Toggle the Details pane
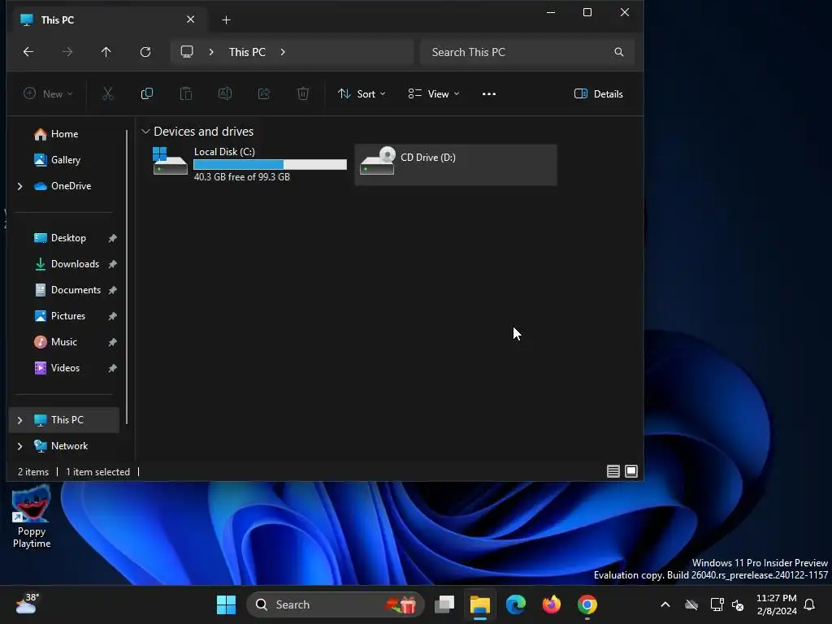832x624 pixels. pos(599,94)
